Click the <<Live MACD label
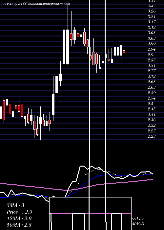164x230 pixels. [x=138, y=221]
